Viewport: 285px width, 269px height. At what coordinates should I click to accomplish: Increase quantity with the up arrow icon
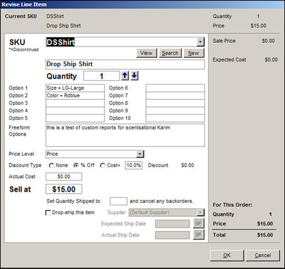125,75
